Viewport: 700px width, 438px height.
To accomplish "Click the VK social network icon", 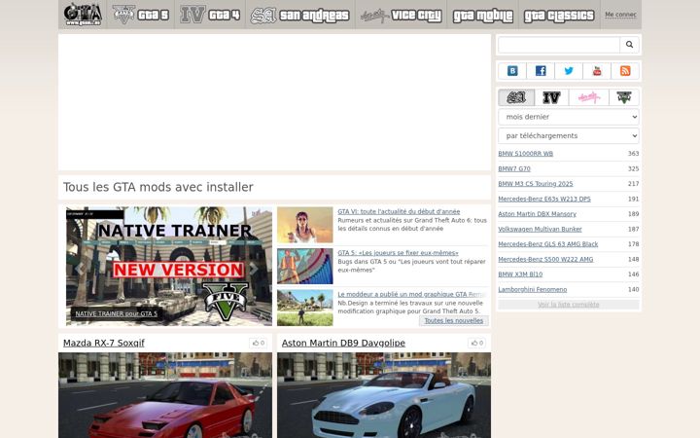I will click(x=512, y=71).
